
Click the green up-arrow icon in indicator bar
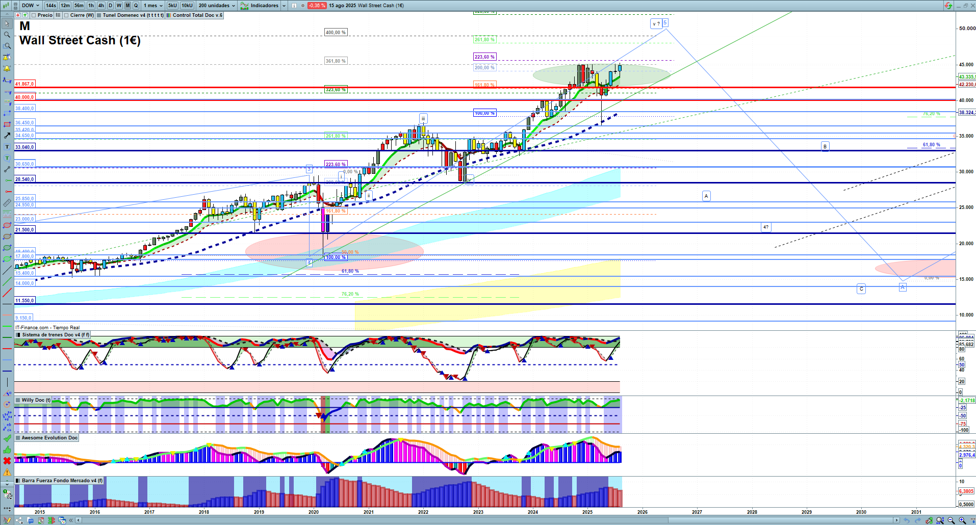pos(25,15)
